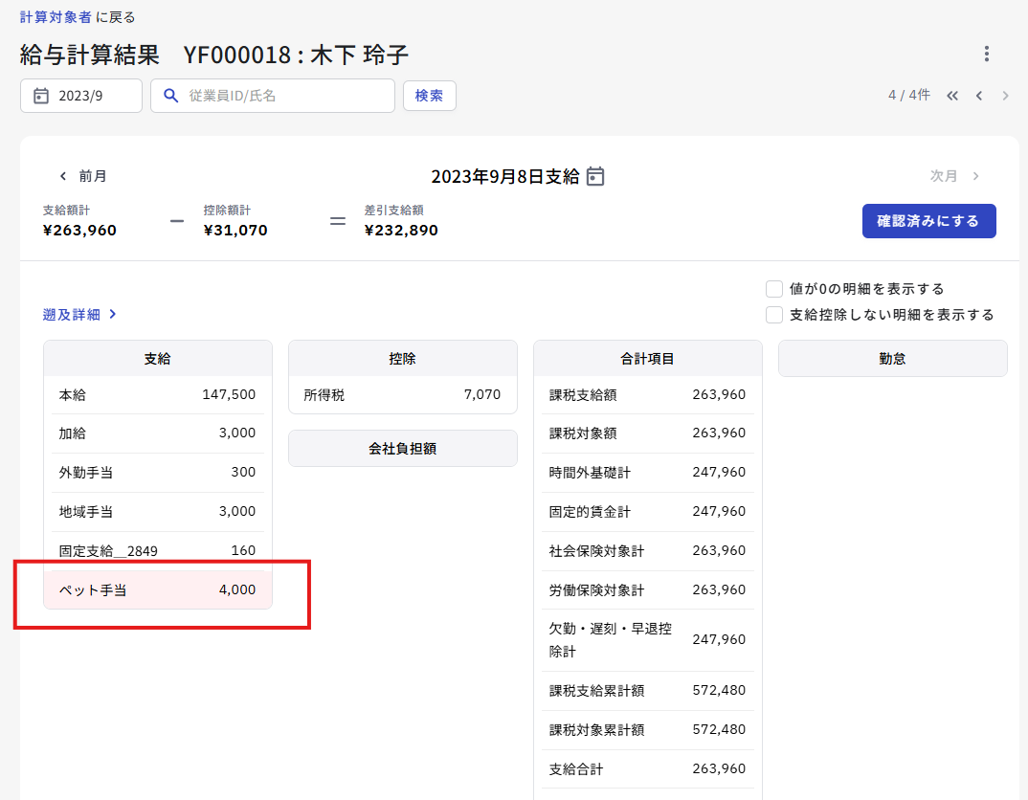Viewport: 1028px width, 800px height.
Task: Open the 2023/9 month picker
Action: (x=80, y=96)
